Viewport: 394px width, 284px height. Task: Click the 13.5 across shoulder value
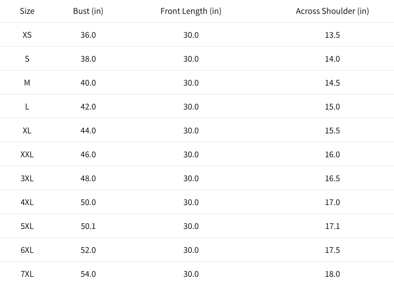coord(332,35)
